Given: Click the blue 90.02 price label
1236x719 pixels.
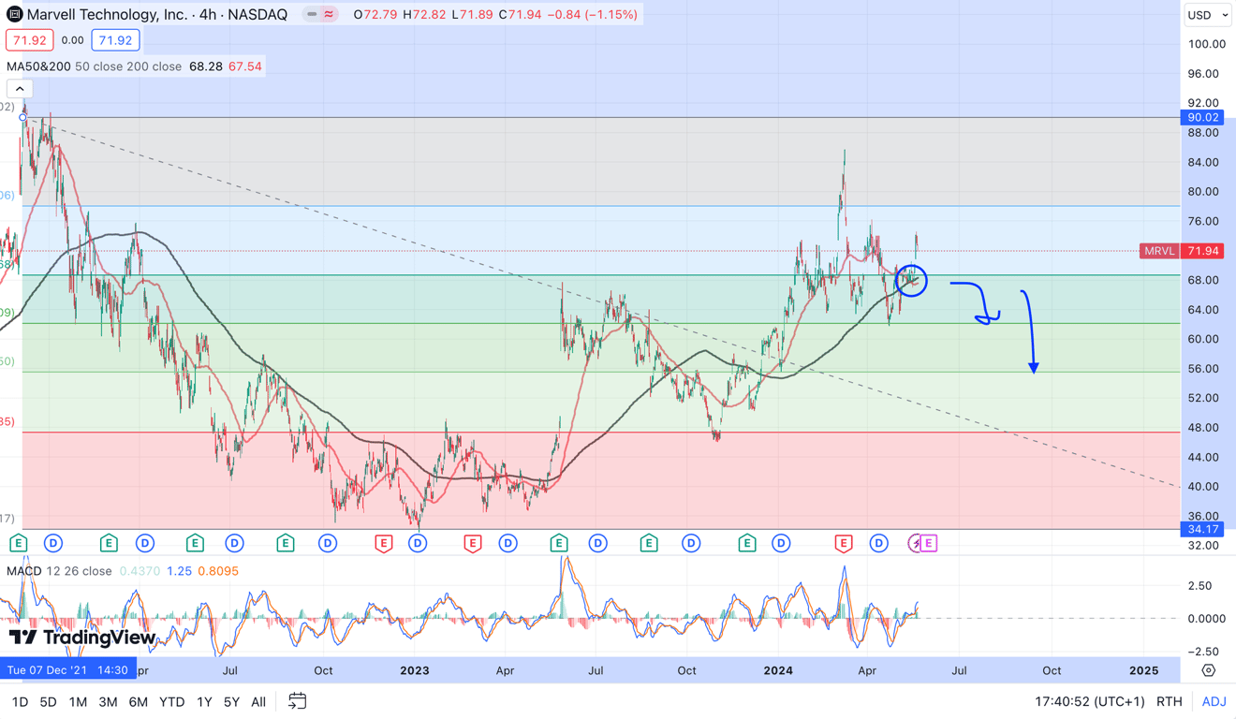Looking at the screenshot, I should pos(1202,118).
